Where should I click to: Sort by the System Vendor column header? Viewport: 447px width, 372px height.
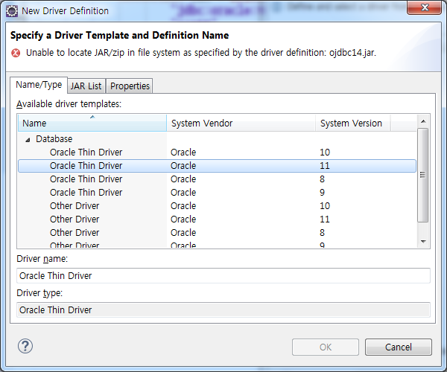point(241,123)
